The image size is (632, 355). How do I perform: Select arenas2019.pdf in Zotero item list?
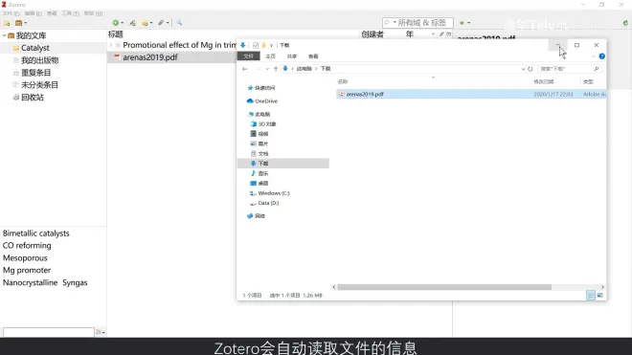pos(150,57)
